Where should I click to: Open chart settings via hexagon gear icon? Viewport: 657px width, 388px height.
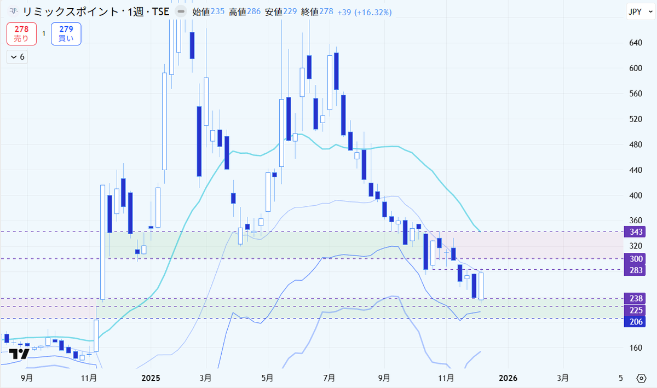(641, 378)
